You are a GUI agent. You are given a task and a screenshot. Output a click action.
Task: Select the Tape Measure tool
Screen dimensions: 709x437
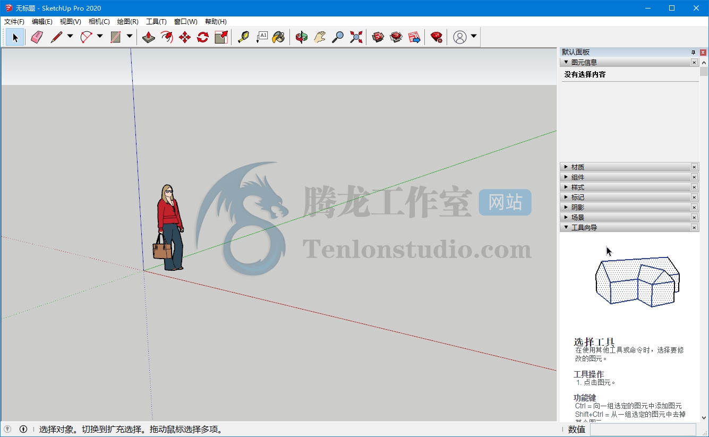point(243,37)
